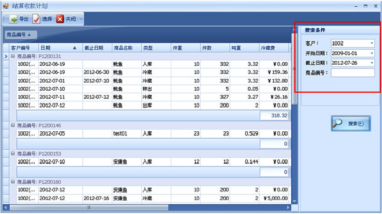Click the tonnage cell 0.144
This screenshot has height=214, width=382.
244,161
